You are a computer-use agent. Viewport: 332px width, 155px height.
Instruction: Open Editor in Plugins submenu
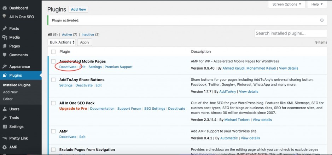[x=8, y=99]
